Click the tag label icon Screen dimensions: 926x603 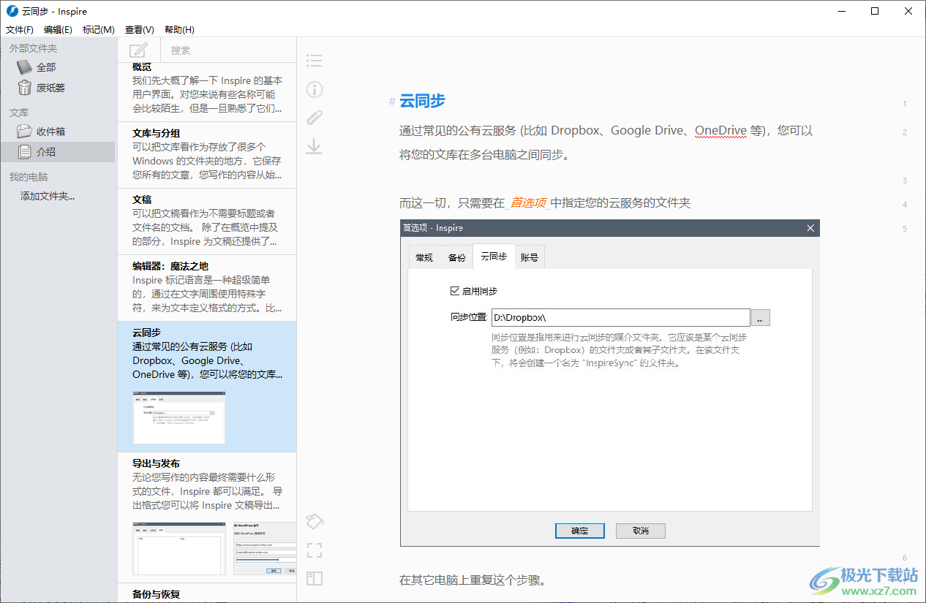[314, 521]
